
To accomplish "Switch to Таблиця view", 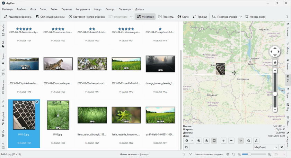I will click(200, 17).
